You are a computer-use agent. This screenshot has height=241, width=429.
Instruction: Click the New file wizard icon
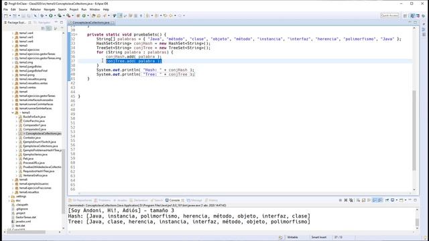[x=6, y=15]
